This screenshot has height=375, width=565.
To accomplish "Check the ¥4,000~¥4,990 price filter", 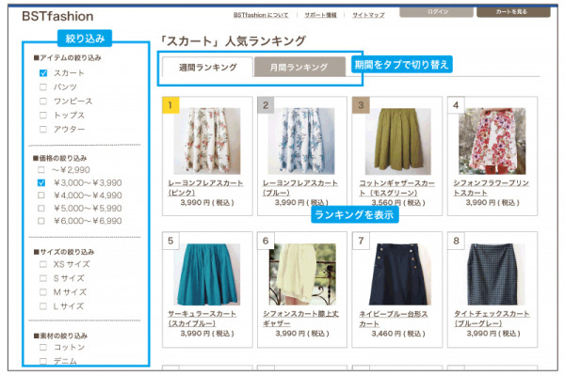I will point(41,195).
